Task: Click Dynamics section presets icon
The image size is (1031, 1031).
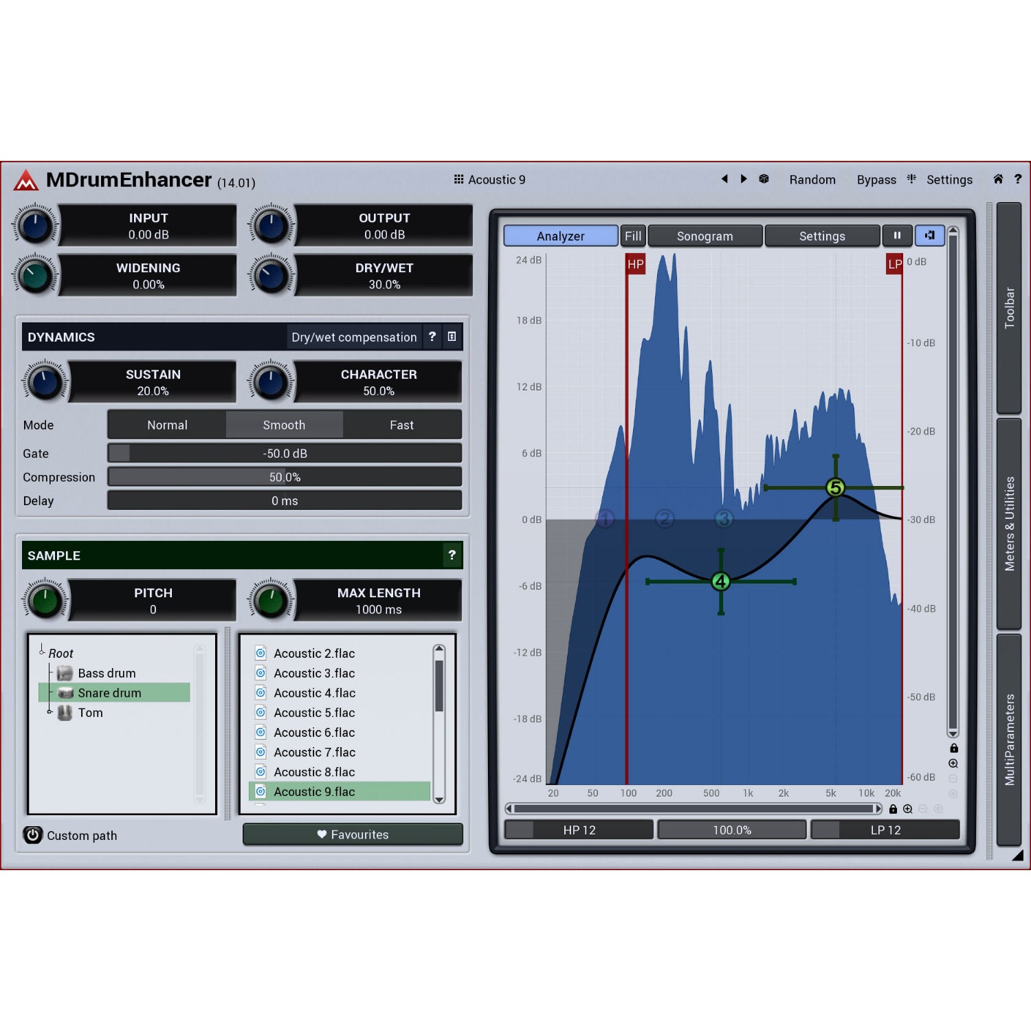Action: pos(452,336)
